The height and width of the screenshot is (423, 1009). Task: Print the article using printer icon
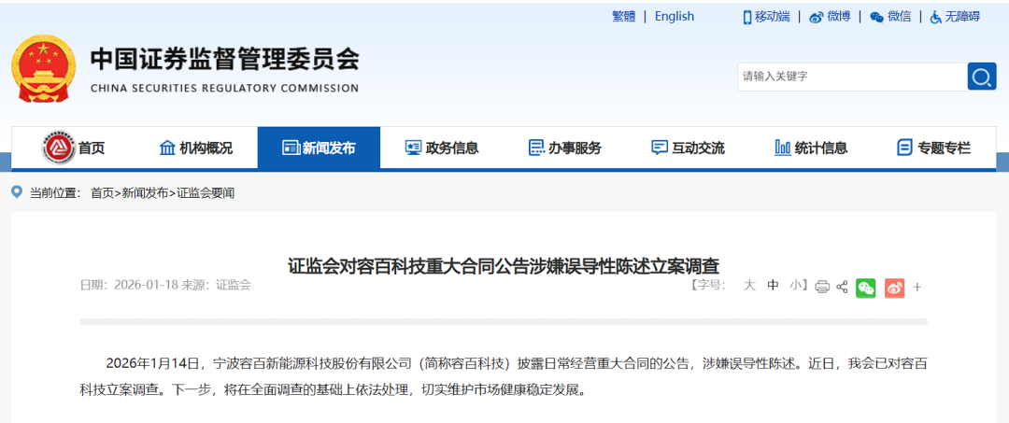(x=822, y=287)
